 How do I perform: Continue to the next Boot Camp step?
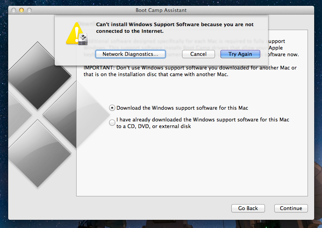pos(291,208)
